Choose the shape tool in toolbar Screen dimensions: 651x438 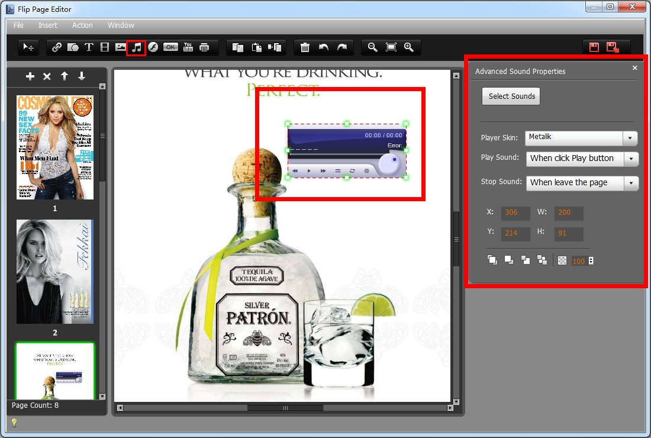[x=73, y=47]
